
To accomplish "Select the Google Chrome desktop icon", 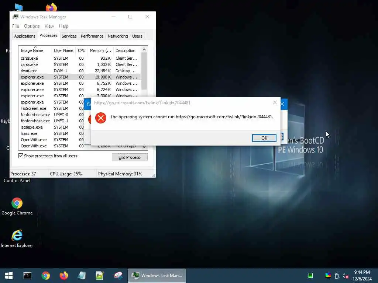I will pyautogui.click(x=17, y=206).
